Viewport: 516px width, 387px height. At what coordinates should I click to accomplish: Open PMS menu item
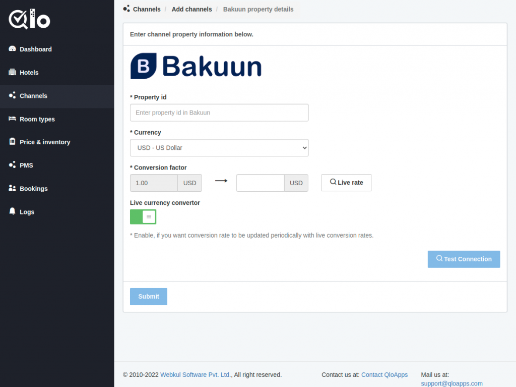26,165
